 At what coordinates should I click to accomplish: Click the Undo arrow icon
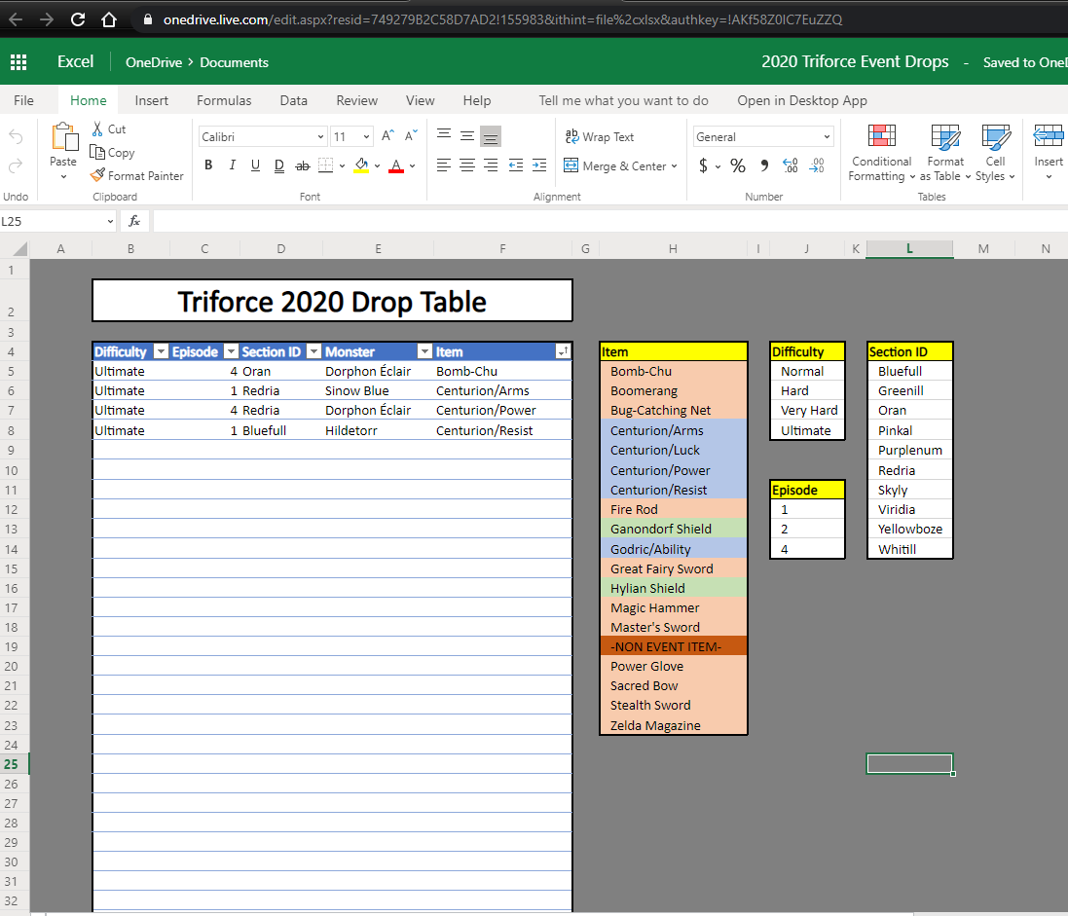(16, 137)
